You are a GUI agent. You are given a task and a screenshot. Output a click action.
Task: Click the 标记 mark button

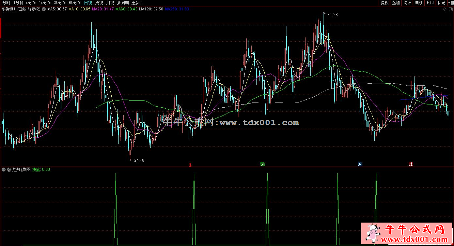pyautogui.click(x=441, y=3)
